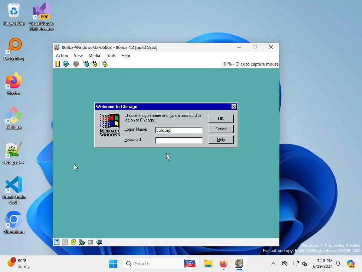Click the 'Click to capture mouse' status text
362x272 pixels.
(257, 64)
